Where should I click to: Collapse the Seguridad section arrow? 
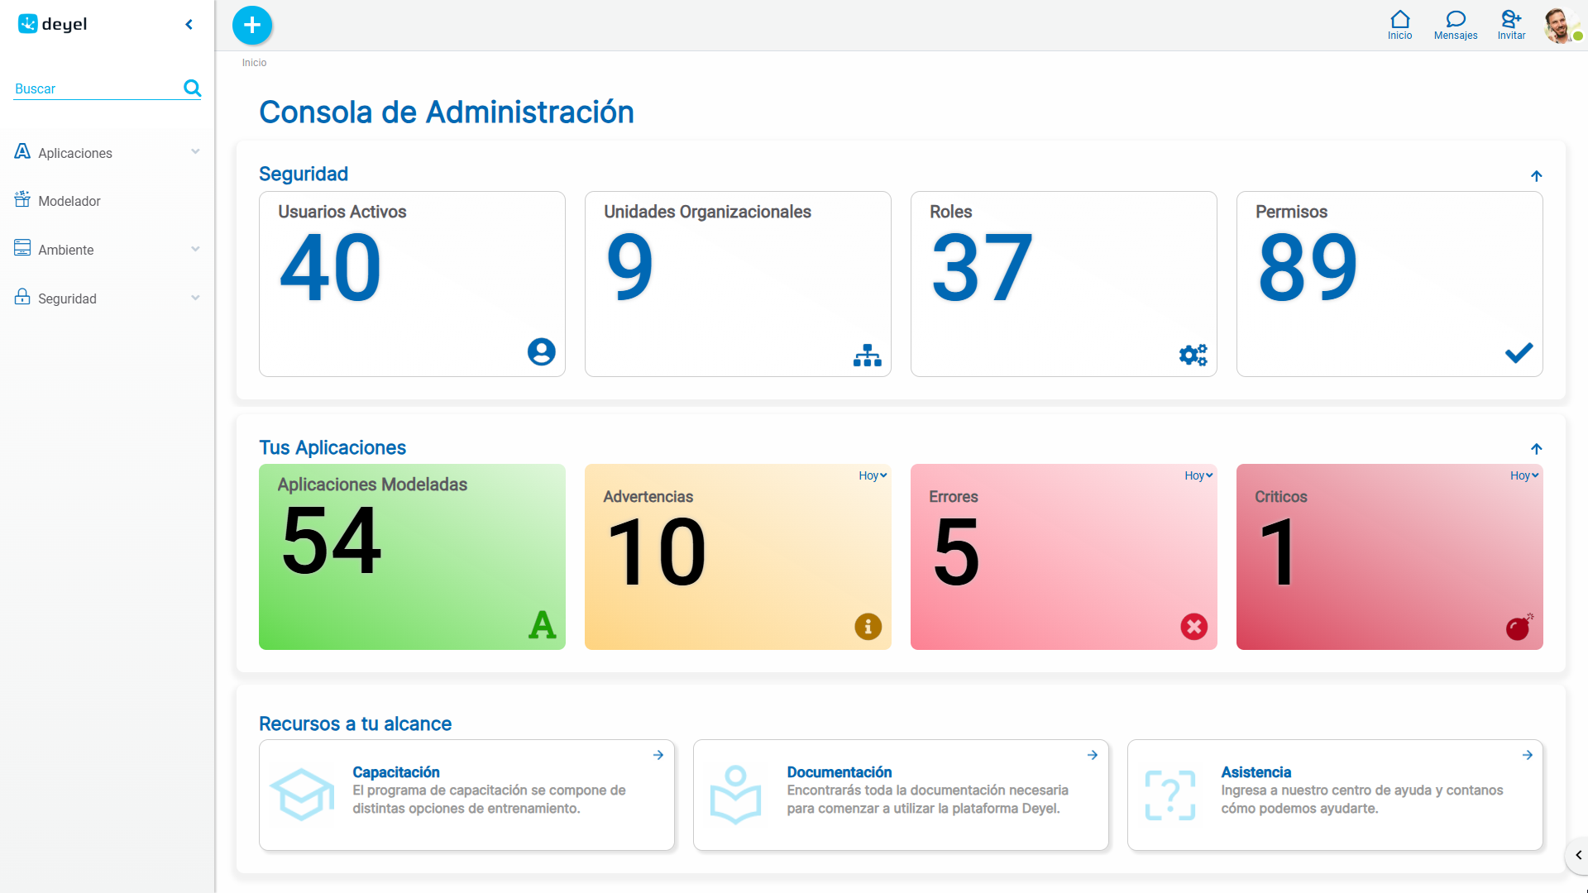[1536, 176]
